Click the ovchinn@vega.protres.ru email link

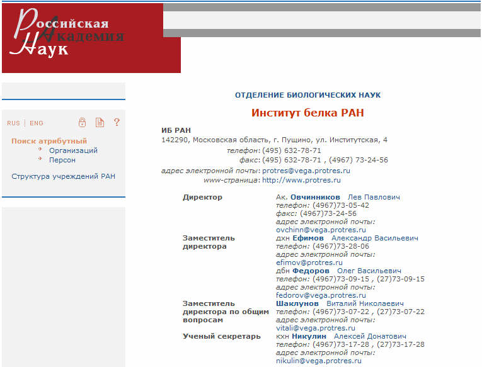click(x=321, y=230)
